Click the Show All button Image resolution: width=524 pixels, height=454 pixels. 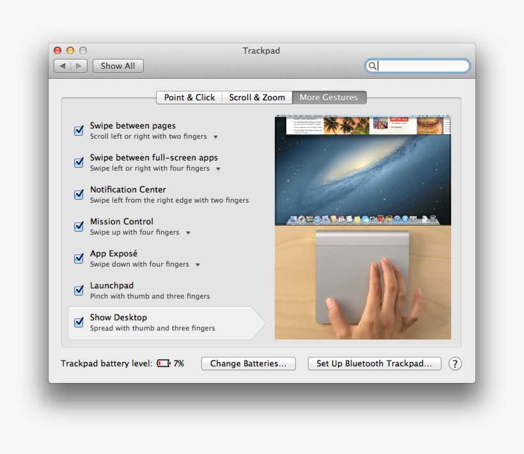[118, 66]
